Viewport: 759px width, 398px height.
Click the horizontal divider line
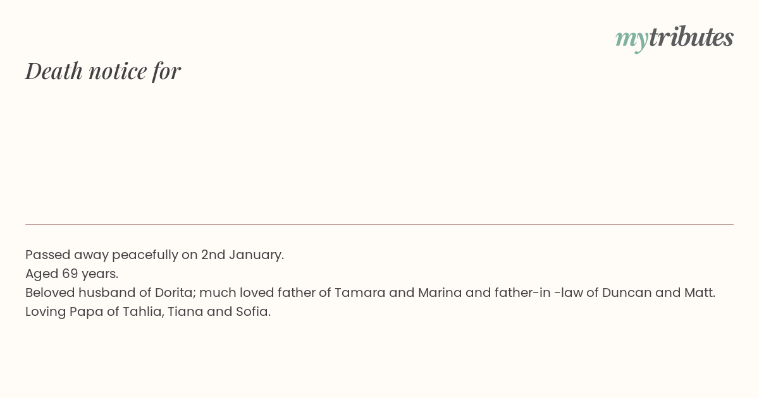tap(379, 224)
